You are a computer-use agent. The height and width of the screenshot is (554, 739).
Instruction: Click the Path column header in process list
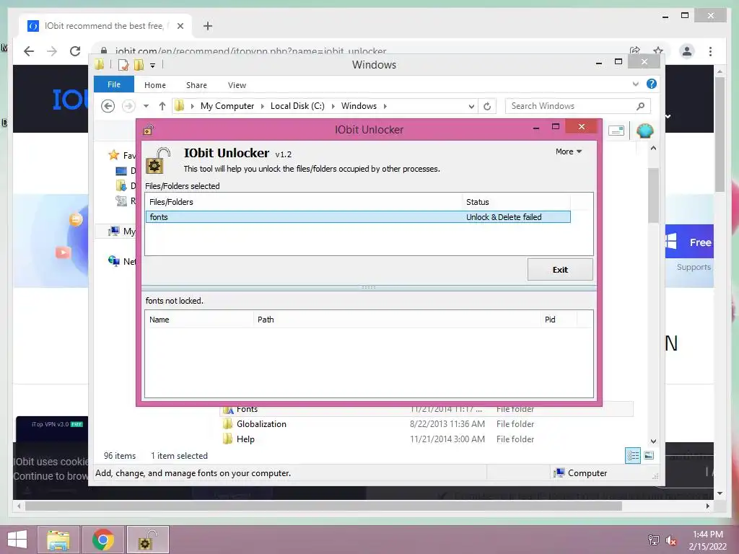click(x=397, y=320)
